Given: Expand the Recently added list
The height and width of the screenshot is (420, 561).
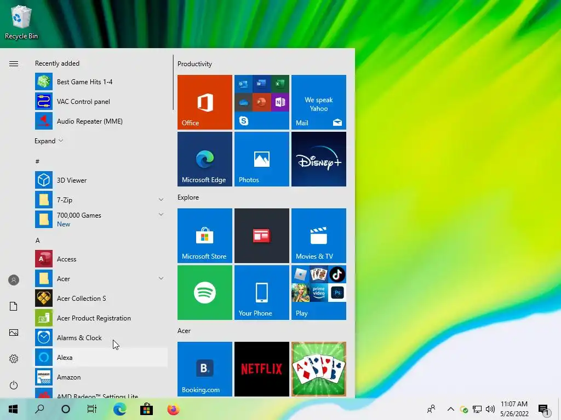Looking at the screenshot, I should [49, 141].
